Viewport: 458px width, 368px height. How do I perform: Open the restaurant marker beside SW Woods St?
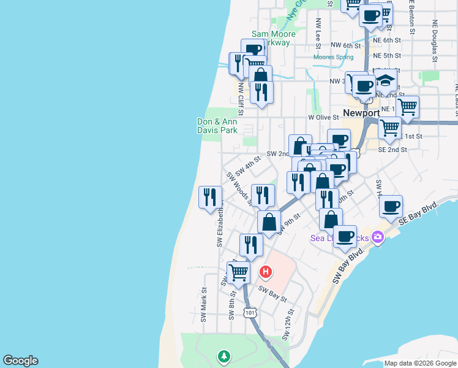click(263, 197)
